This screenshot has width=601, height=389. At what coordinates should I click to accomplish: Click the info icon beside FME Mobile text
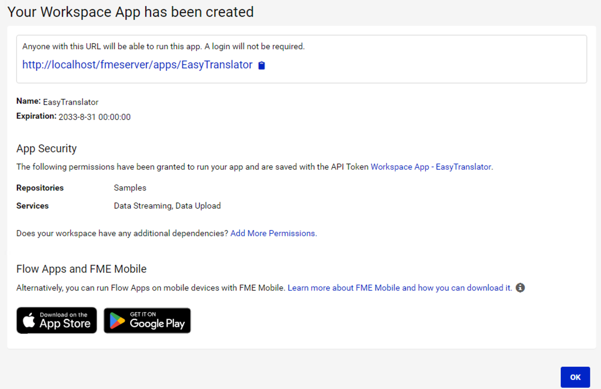[519, 288]
